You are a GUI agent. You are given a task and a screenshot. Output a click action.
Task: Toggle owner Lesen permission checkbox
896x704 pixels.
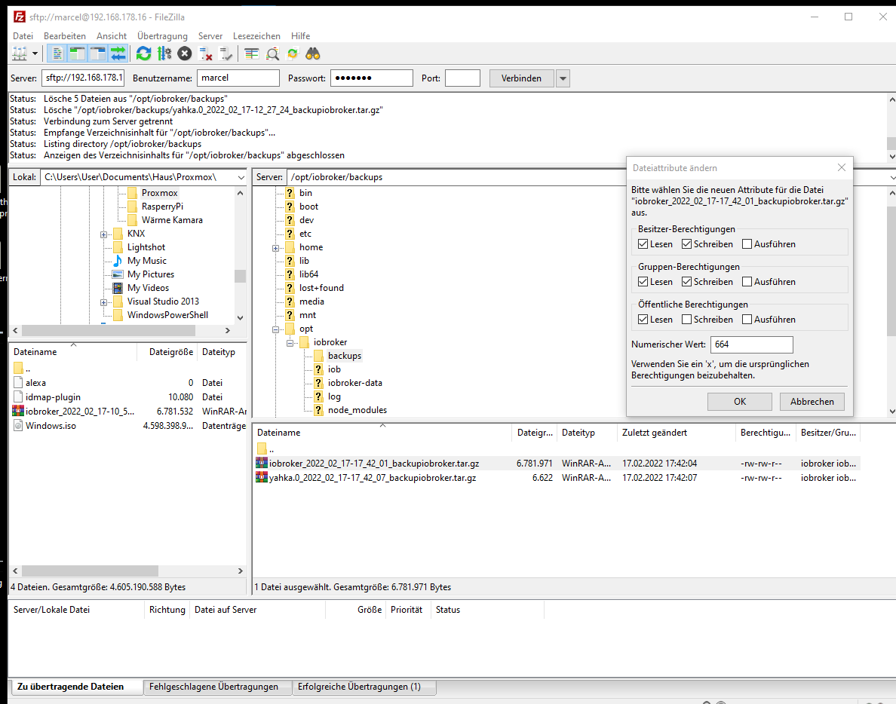point(643,243)
